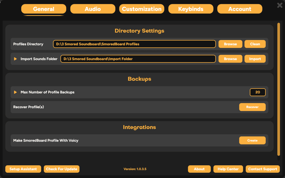Edit the max backups value field
The image size is (285, 178).
pos(257,92)
